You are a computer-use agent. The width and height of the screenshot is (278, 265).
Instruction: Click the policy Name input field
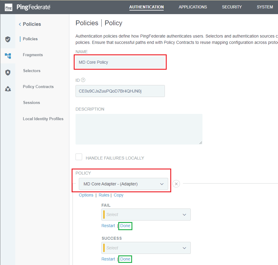[120, 62]
